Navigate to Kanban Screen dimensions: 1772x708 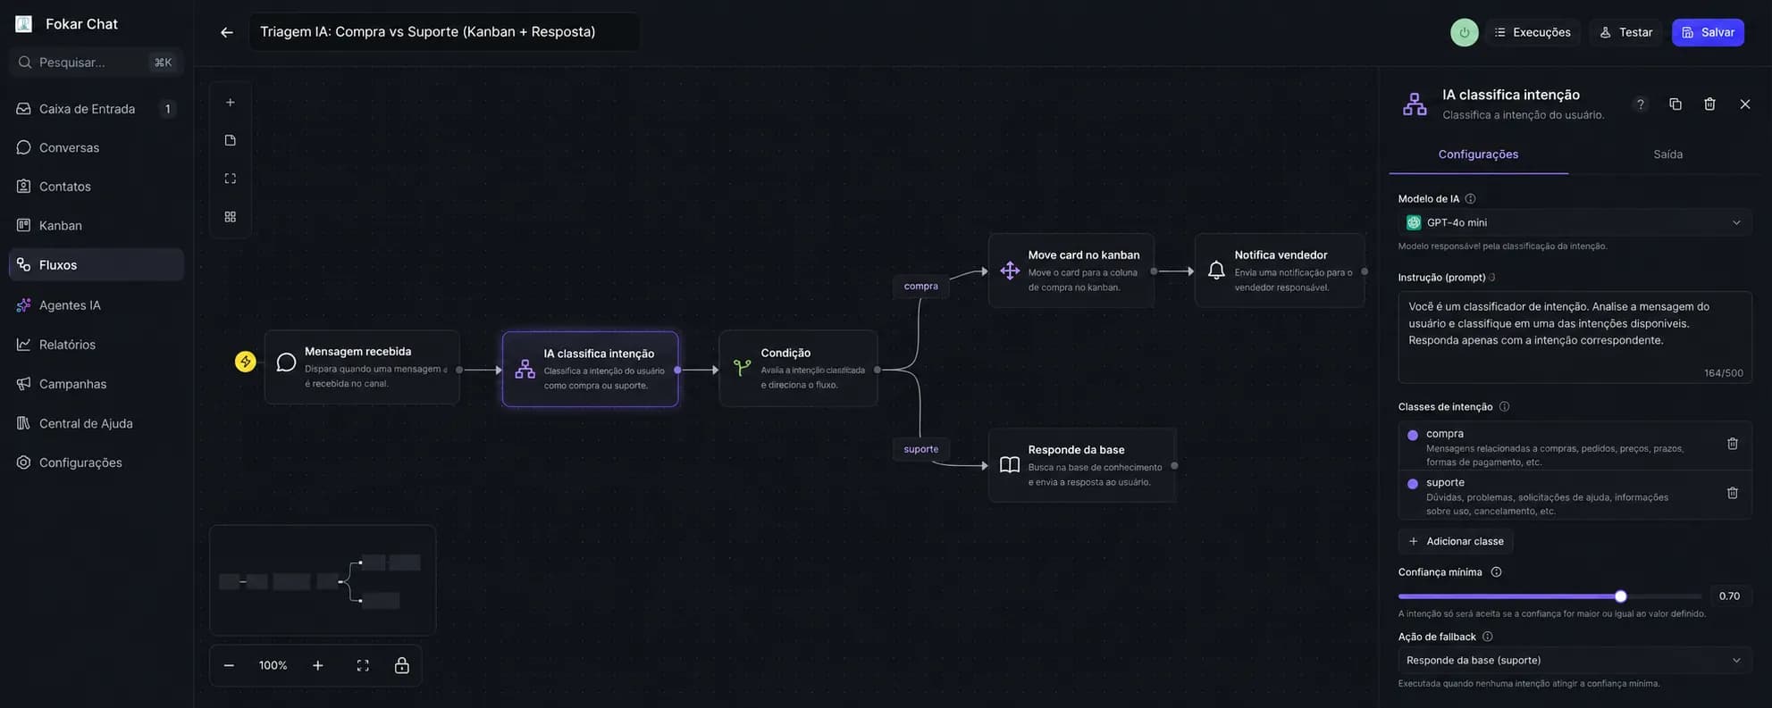[x=96, y=225]
